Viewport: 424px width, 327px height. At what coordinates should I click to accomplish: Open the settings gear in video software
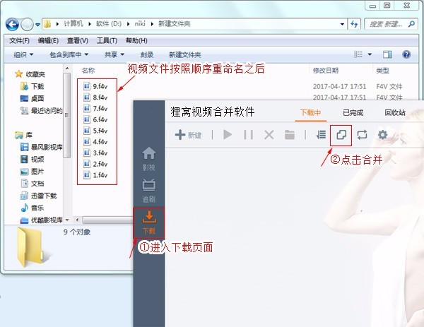point(382,135)
